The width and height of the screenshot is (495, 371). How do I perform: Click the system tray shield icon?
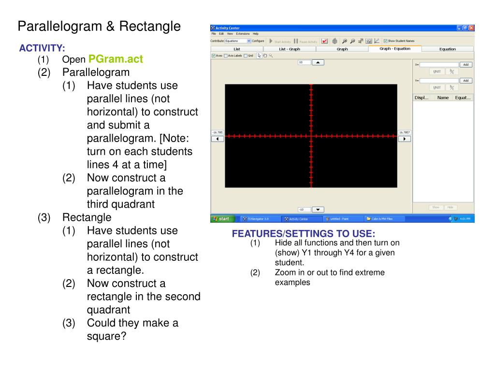point(456,219)
